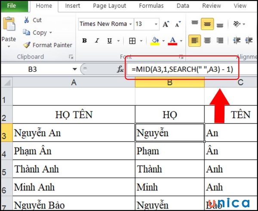Align text right

pyautogui.click(x=220, y=40)
